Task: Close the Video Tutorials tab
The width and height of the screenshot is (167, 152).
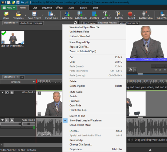Action: (137, 23)
